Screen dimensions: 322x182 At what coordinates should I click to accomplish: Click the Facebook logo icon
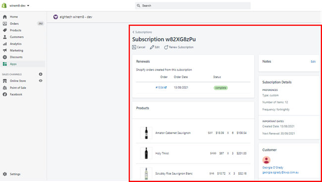coord(5,94)
